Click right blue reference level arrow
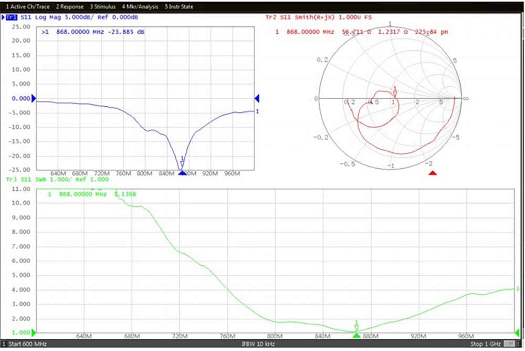The image size is (525, 351). coord(257,98)
